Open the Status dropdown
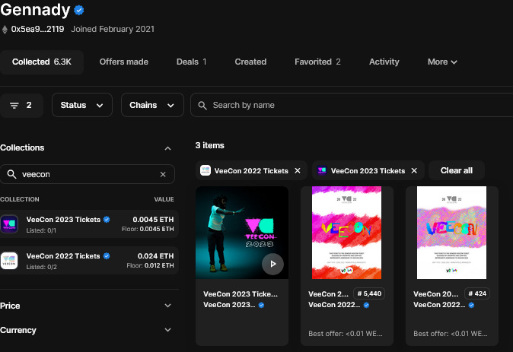 pos(81,105)
